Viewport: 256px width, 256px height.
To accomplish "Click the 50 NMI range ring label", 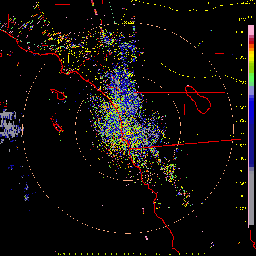I will click(x=128, y=75).
